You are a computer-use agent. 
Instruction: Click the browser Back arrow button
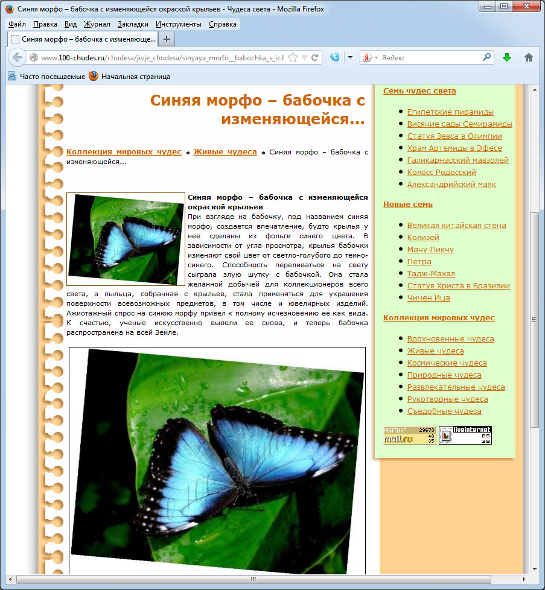[x=18, y=57]
